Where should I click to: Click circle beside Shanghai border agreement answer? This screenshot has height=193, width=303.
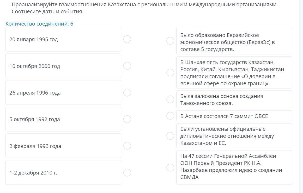point(170,72)
